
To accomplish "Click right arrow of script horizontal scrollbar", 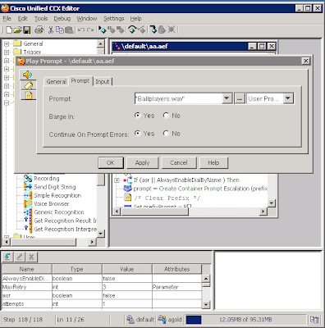I will pos(263,212).
